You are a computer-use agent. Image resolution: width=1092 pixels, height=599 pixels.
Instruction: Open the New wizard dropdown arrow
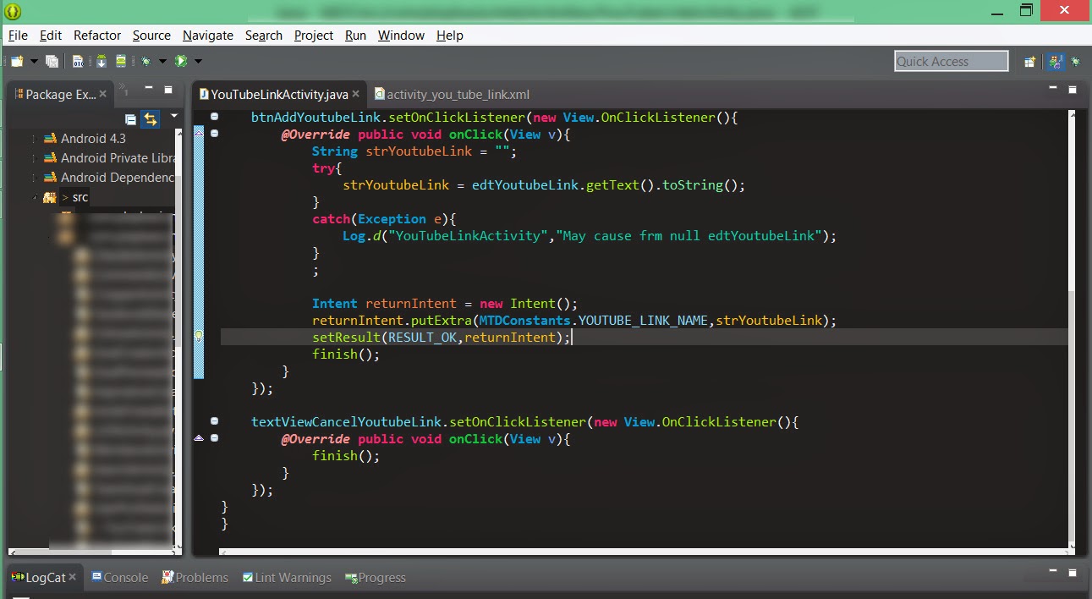(35, 61)
